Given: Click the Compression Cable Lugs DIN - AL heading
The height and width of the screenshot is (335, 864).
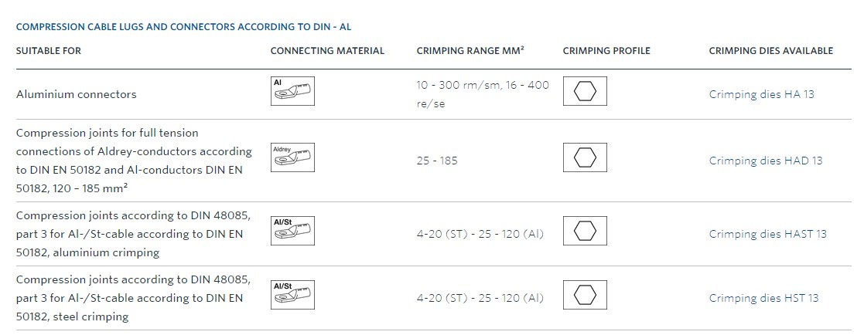Looking at the screenshot, I should point(183,26).
